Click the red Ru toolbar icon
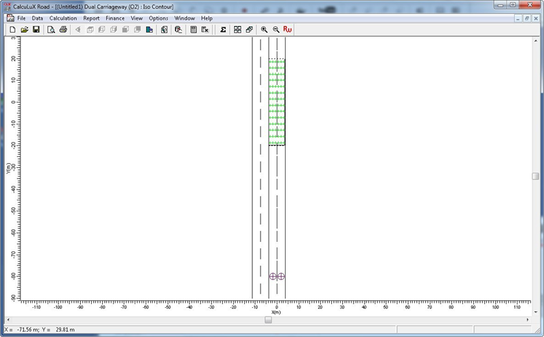 point(288,30)
